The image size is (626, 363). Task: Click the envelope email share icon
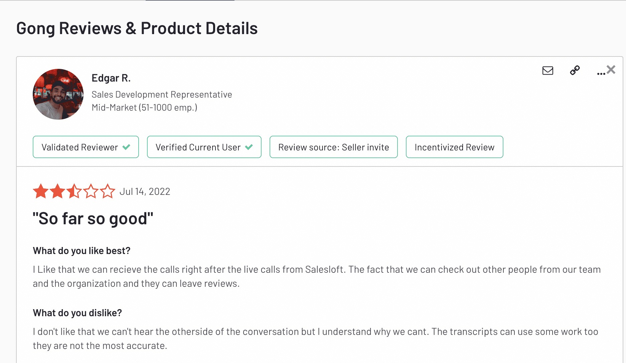(x=547, y=71)
